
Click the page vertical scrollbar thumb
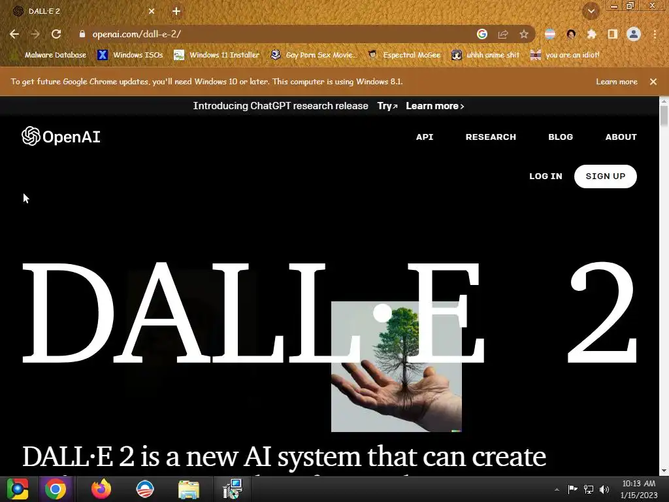(x=664, y=116)
